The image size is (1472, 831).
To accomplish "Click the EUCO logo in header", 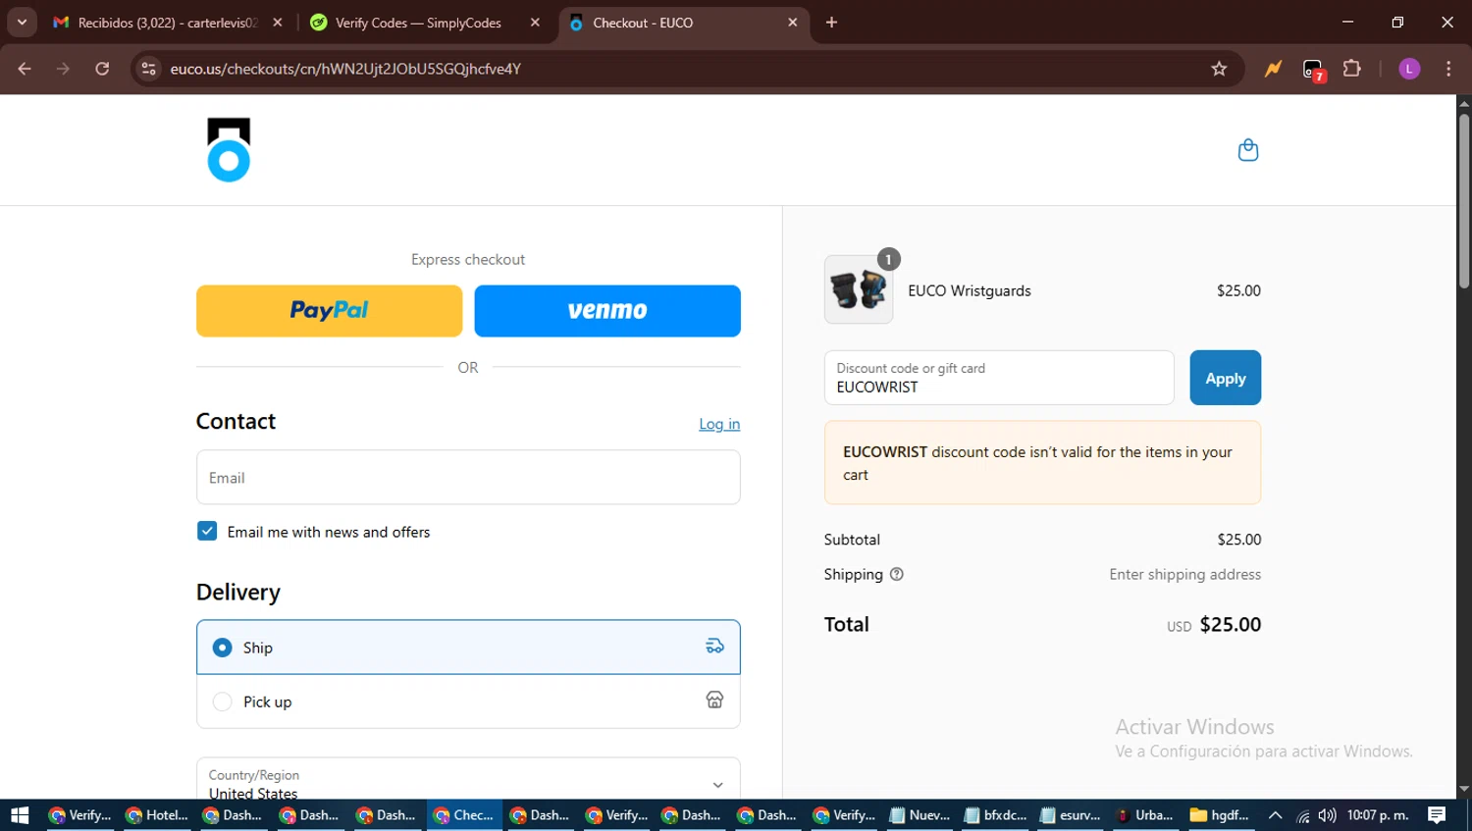I will pos(229,150).
